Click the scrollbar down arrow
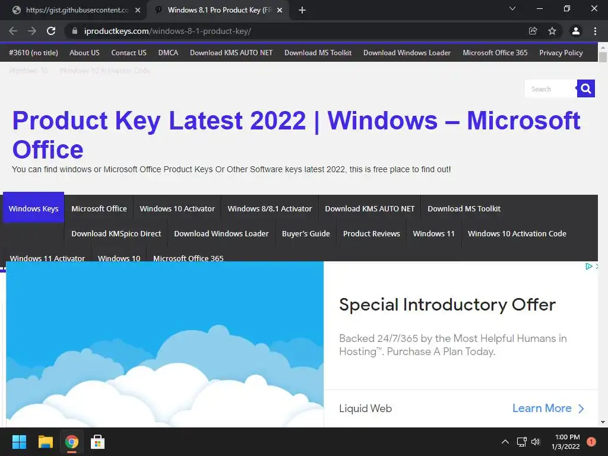 pyautogui.click(x=603, y=422)
